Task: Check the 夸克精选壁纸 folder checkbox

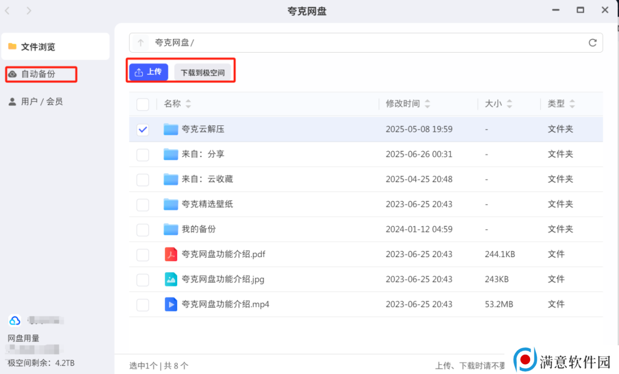Action: click(143, 204)
